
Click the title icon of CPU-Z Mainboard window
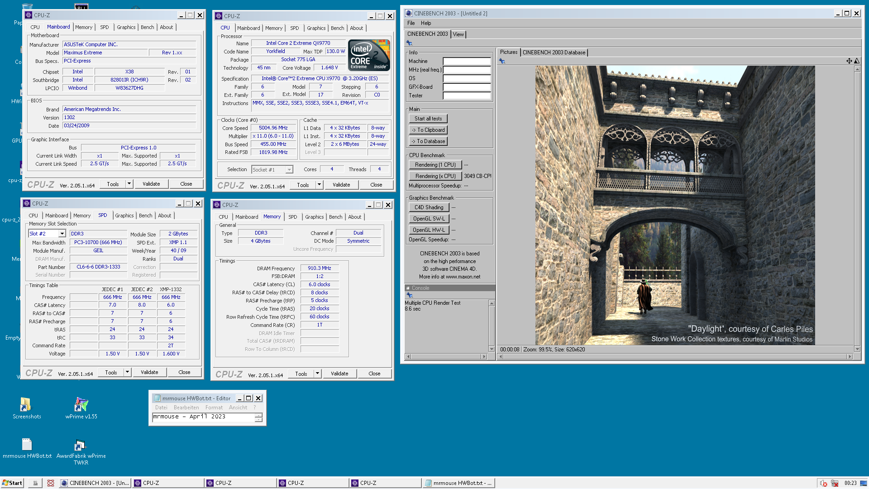click(x=29, y=15)
